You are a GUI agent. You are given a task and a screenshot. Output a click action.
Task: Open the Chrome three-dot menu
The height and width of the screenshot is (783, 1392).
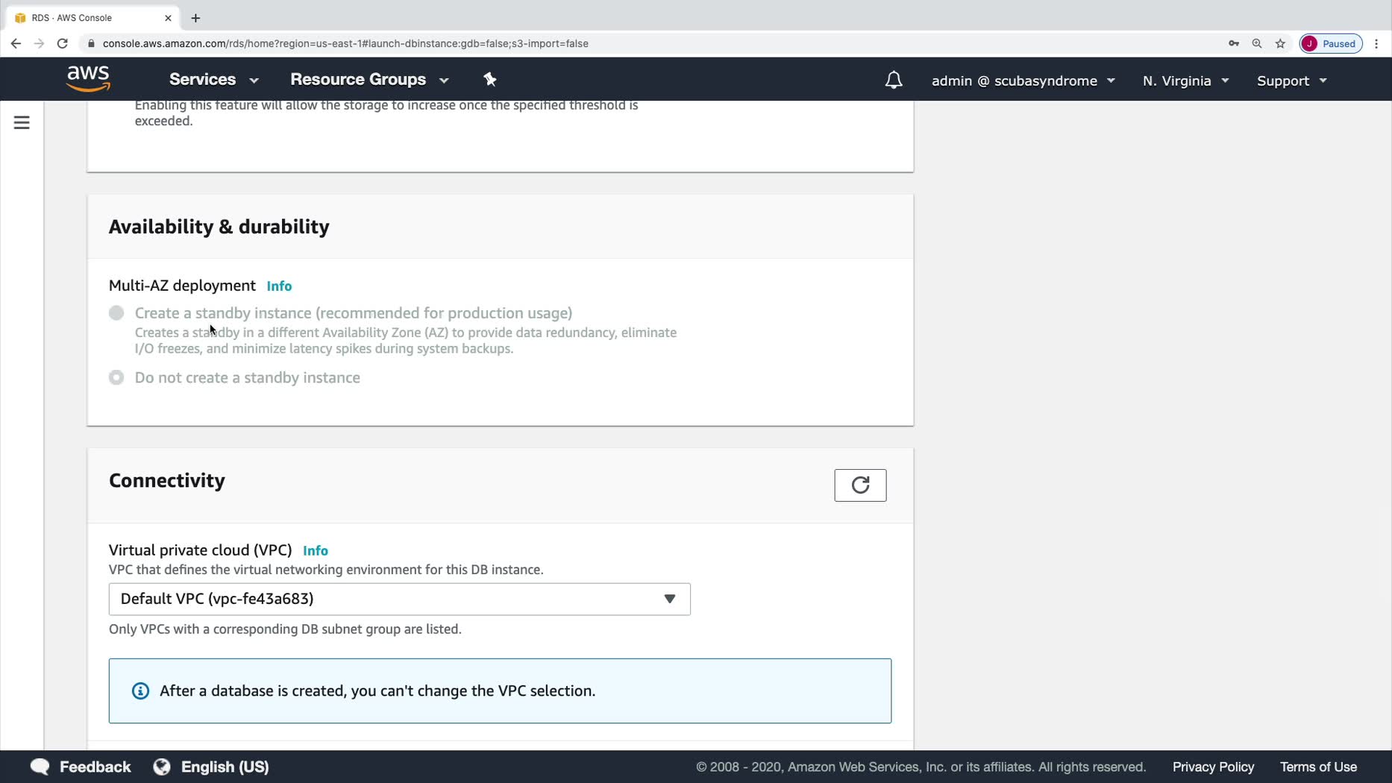(1376, 43)
